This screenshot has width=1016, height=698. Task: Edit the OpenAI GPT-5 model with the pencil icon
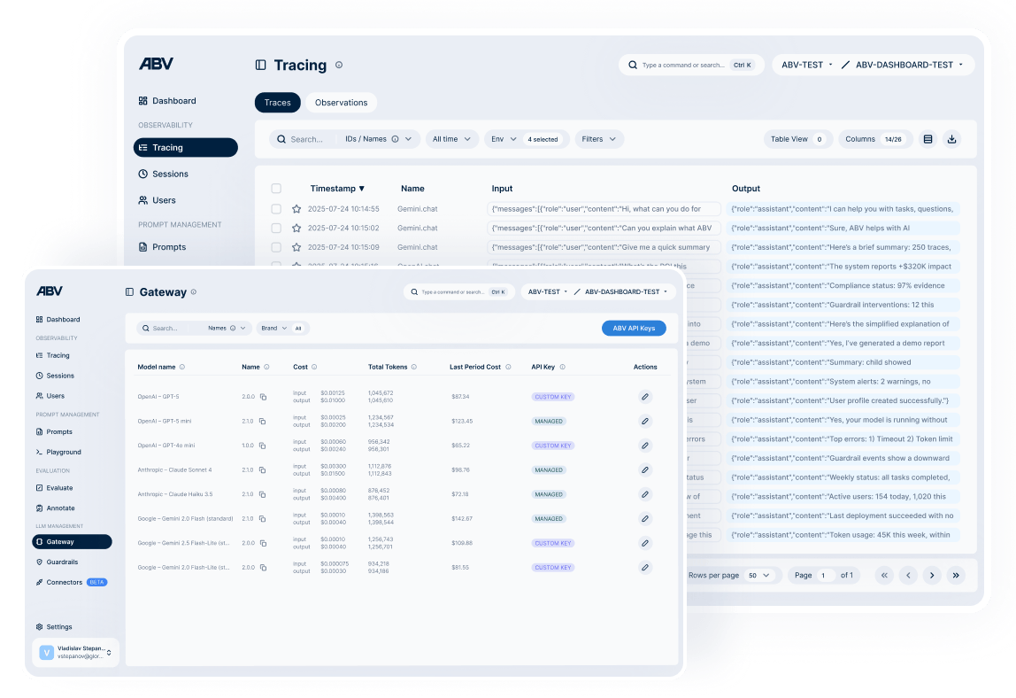[645, 397]
